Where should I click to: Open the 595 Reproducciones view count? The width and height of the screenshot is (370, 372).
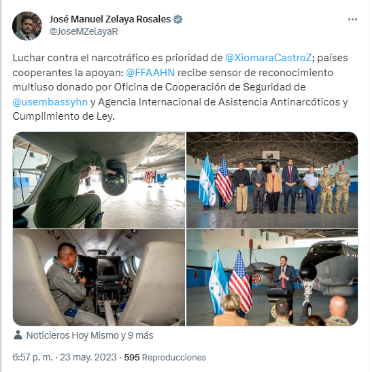165,357
